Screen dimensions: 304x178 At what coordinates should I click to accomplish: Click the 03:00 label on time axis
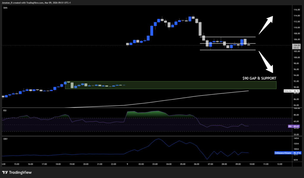pos(155,164)
